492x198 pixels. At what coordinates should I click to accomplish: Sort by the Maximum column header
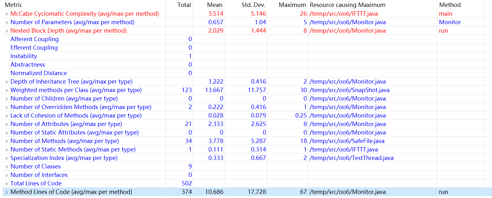click(292, 5)
